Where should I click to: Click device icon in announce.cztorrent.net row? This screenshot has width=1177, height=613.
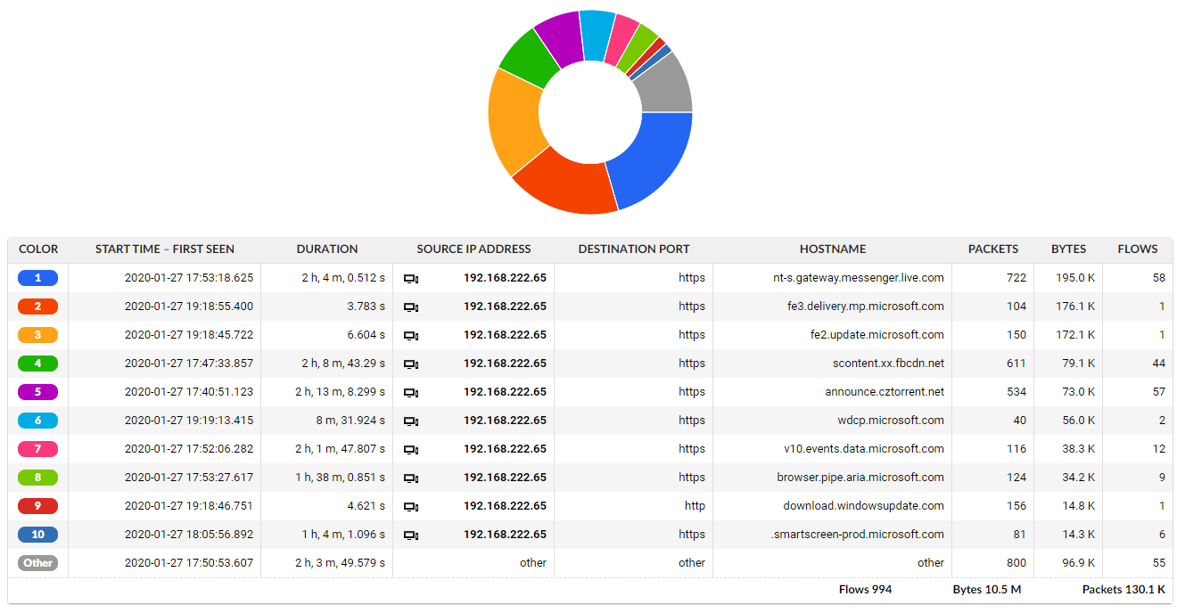(x=411, y=392)
